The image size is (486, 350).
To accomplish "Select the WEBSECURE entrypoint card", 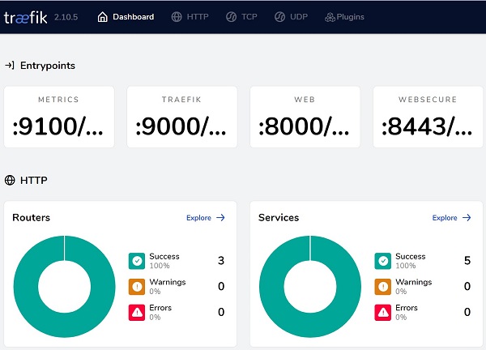I will [428, 117].
